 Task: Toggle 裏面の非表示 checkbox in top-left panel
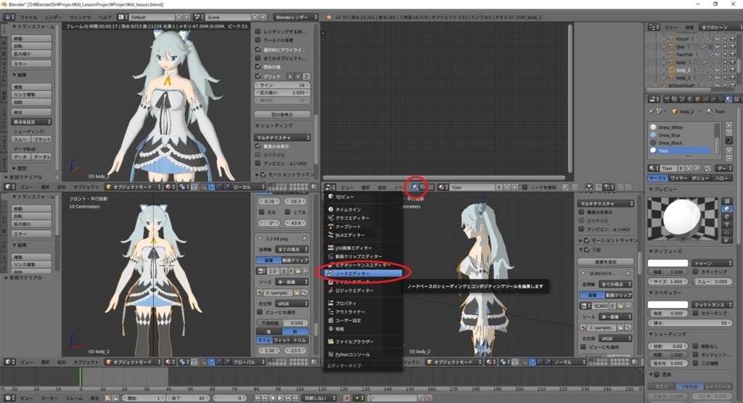258,147
